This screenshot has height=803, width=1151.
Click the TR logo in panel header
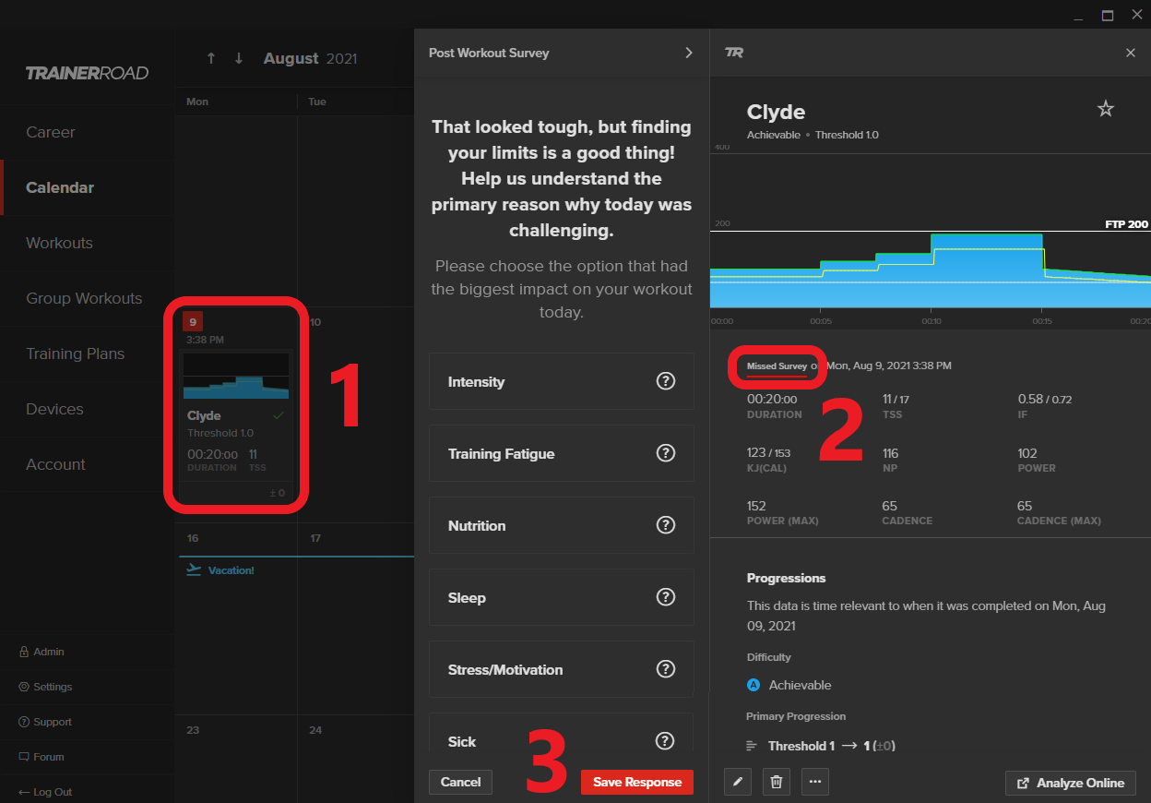click(734, 53)
